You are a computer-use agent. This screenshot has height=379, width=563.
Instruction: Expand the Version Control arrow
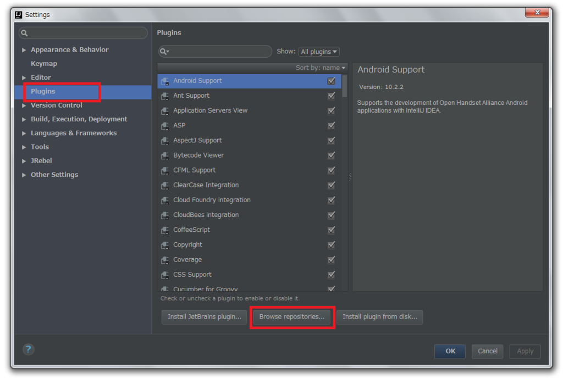click(24, 105)
